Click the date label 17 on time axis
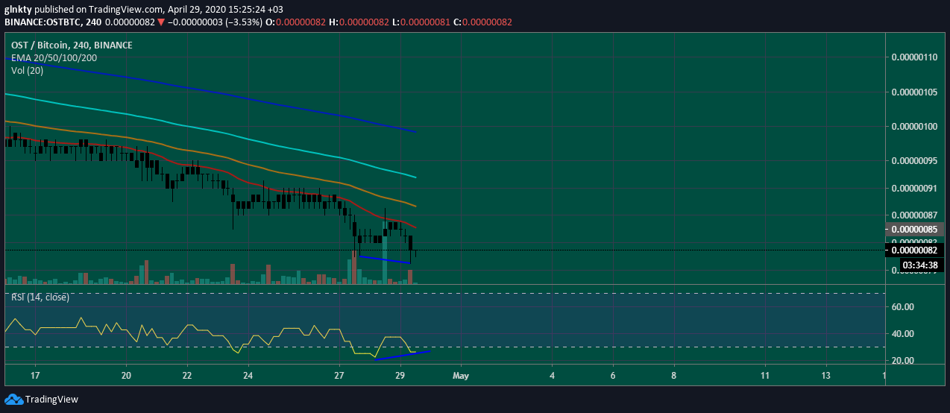The height and width of the screenshot is (413, 950). [x=35, y=375]
